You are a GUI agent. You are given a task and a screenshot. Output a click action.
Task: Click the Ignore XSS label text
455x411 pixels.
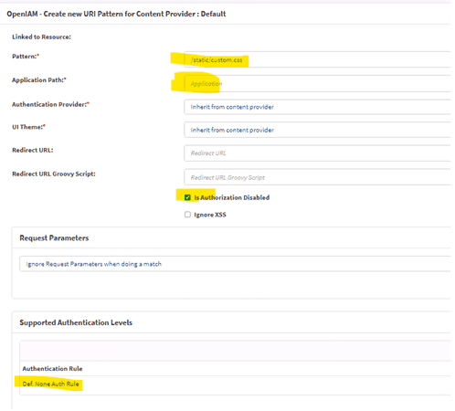coord(210,215)
